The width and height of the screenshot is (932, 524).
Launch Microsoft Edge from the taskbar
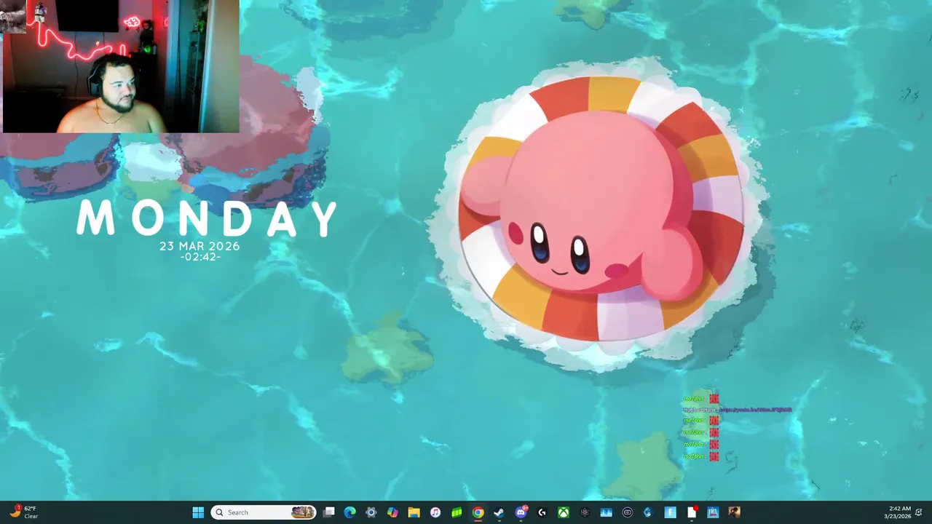point(350,512)
